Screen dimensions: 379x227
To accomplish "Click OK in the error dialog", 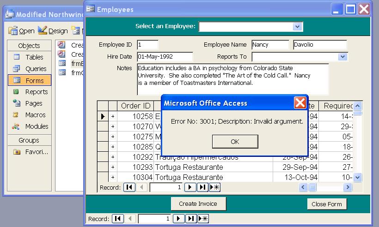I will pyautogui.click(x=235, y=142).
